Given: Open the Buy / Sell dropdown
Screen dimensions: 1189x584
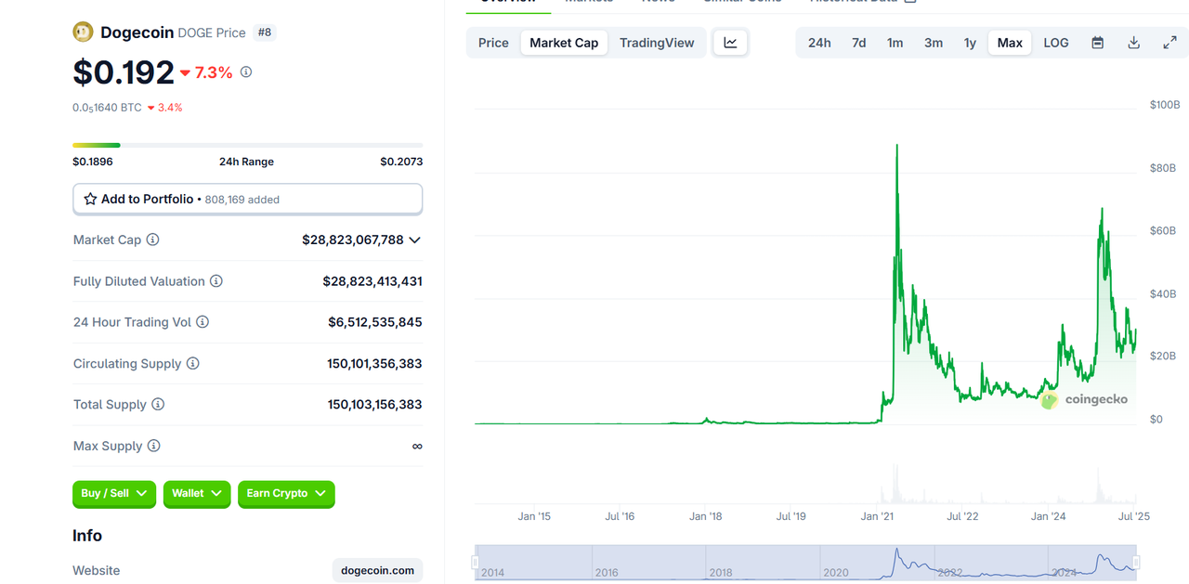Looking at the screenshot, I should click(x=114, y=494).
